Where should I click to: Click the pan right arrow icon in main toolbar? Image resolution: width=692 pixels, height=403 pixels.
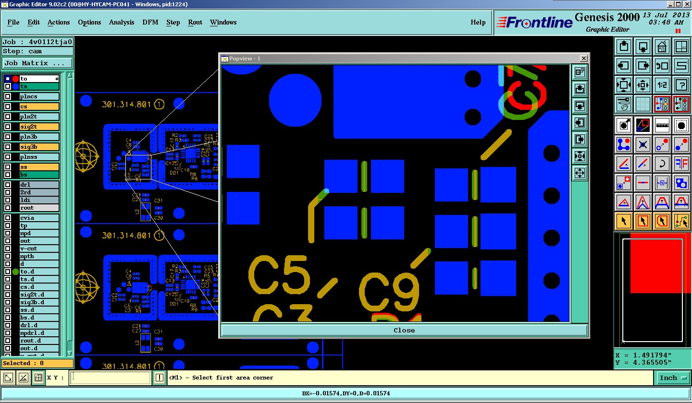(643, 66)
